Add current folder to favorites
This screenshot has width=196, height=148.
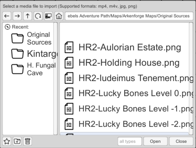(x=7, y=141)
